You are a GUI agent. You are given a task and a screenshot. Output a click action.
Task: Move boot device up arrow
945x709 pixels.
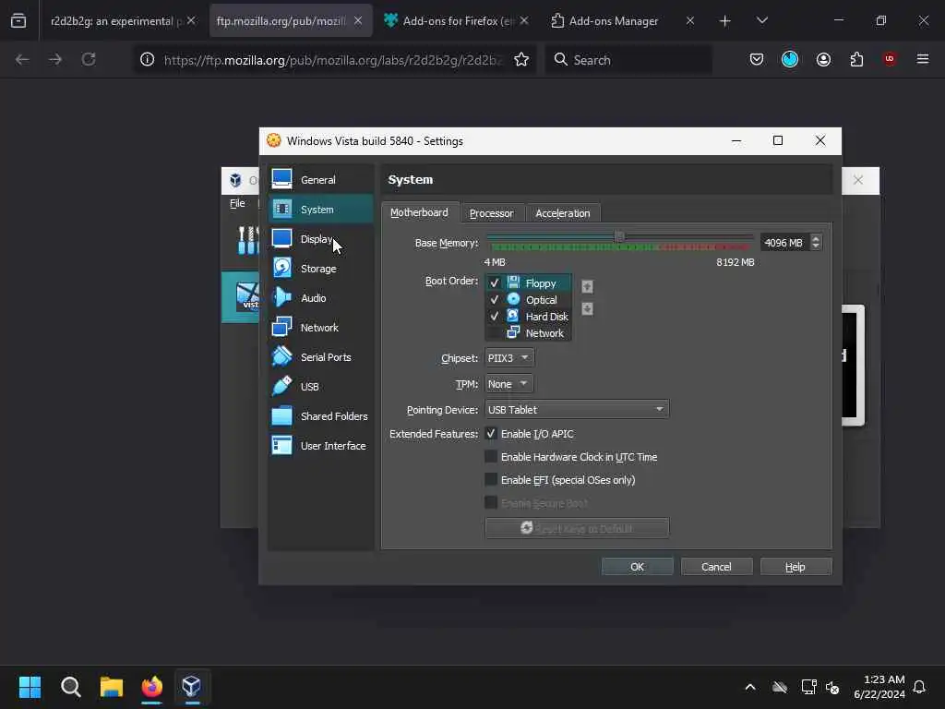(587, 286)
